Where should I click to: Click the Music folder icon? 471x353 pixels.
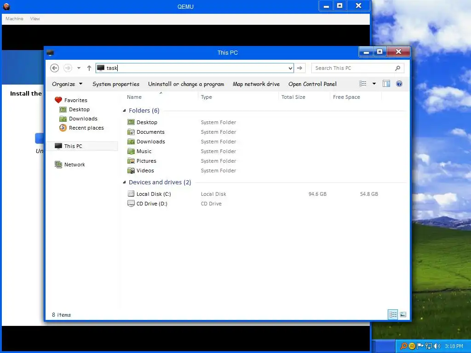coord(131,151)
